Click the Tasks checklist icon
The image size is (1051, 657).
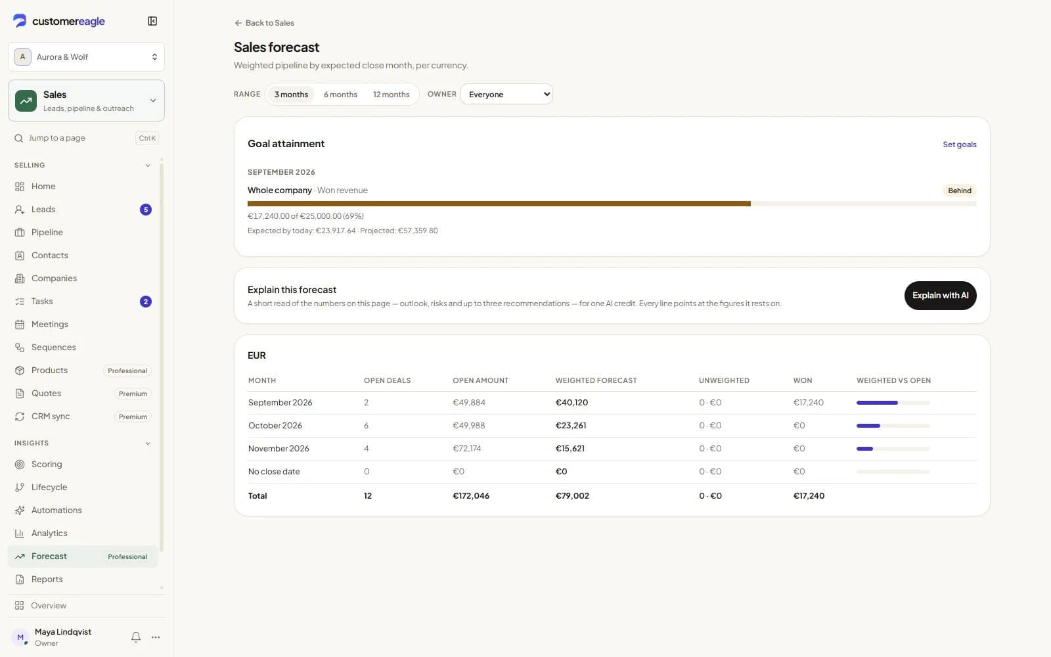(20, 302)
